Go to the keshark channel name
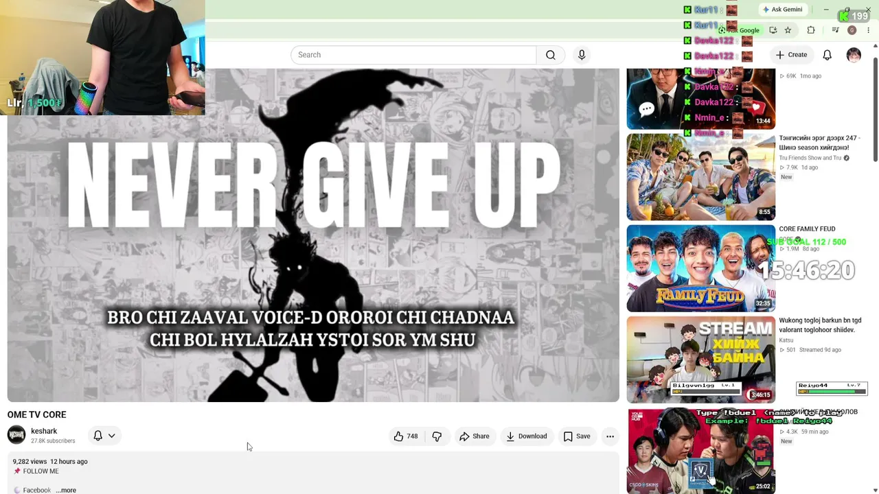 coord(44,431)
